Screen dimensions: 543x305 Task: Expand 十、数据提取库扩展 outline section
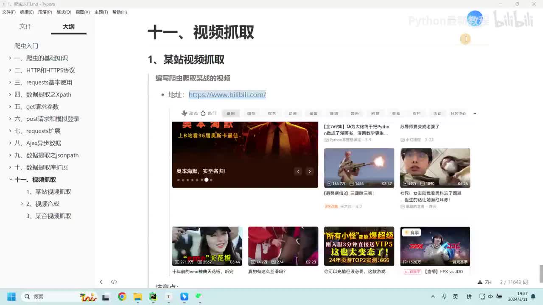[10, 167]
